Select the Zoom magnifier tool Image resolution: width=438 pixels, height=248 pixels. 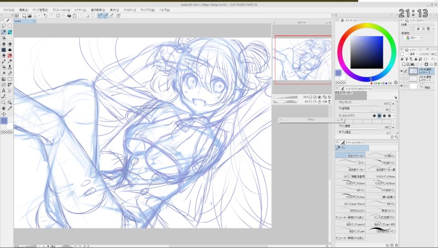point(4,102)
